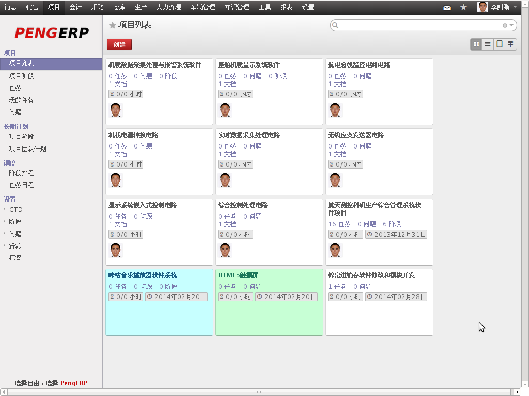Click the red 创建 button
This screenshot has width=529, height=396.
coord(119,44)
